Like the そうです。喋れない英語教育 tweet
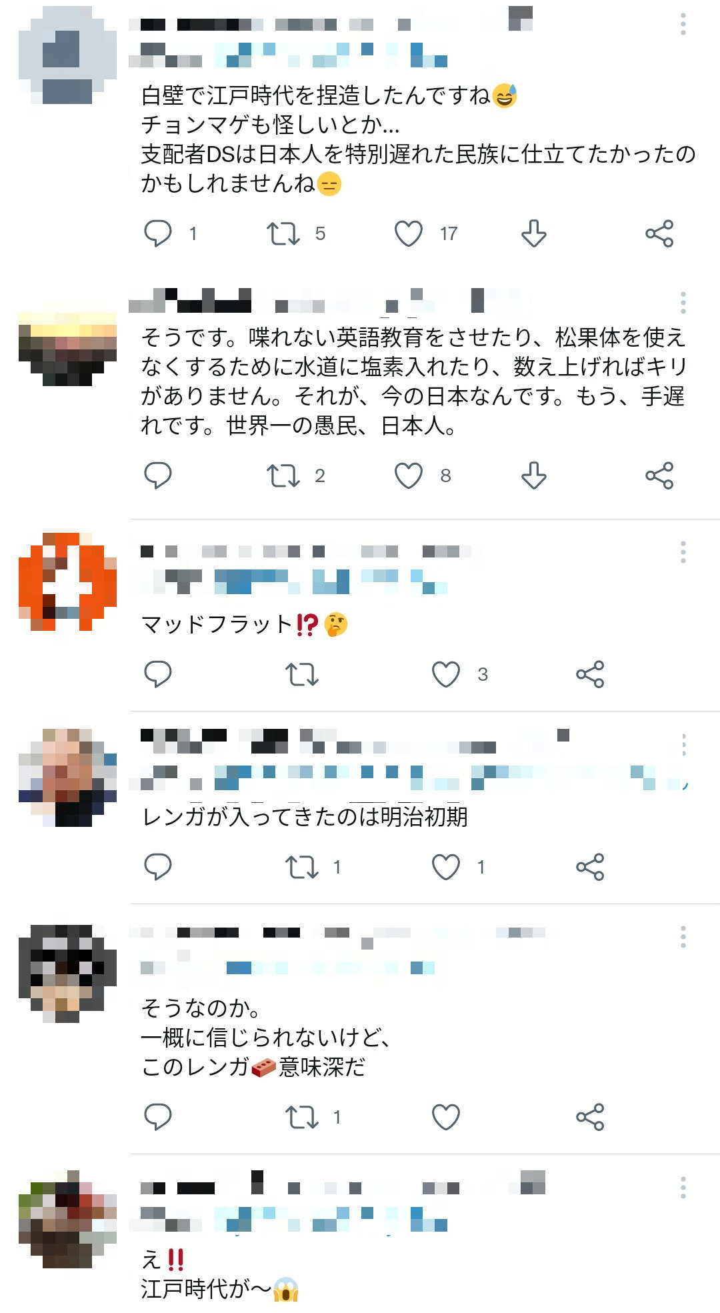 coord(409,475)
